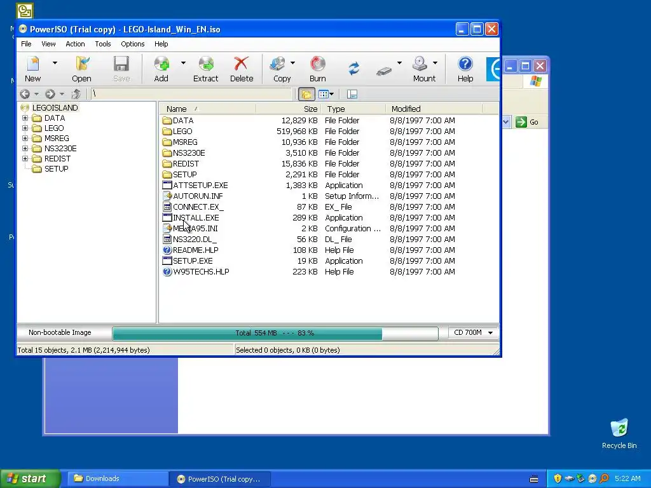Select SETUP folder in folder tree
651x488 pixels.
56,169
